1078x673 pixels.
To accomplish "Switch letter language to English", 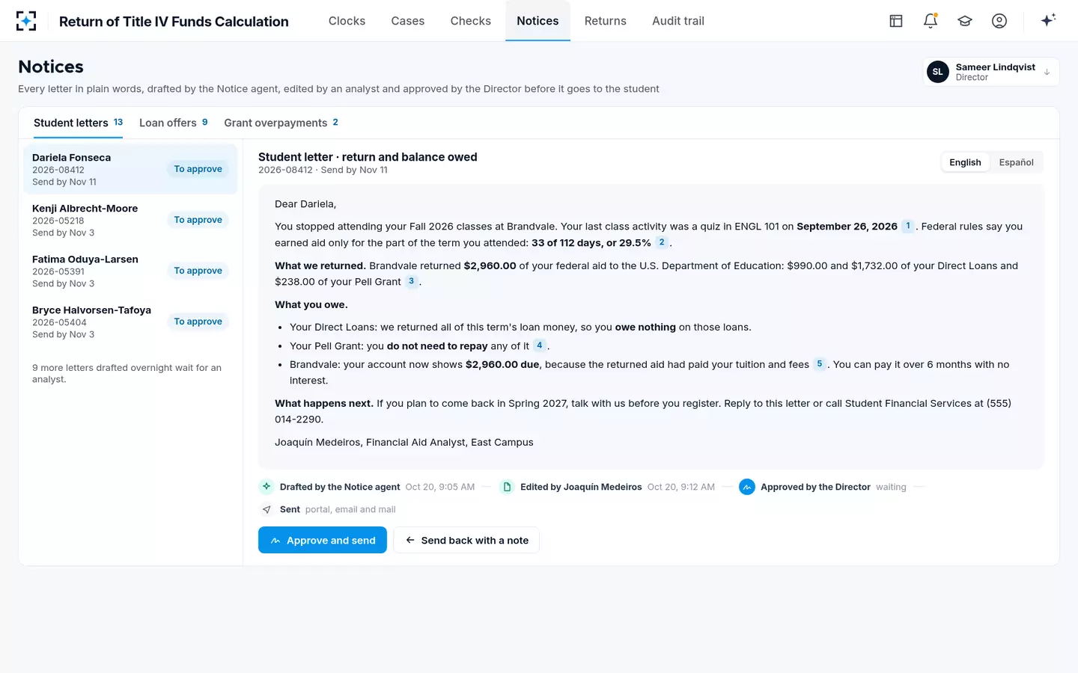I will pos(965,162).
